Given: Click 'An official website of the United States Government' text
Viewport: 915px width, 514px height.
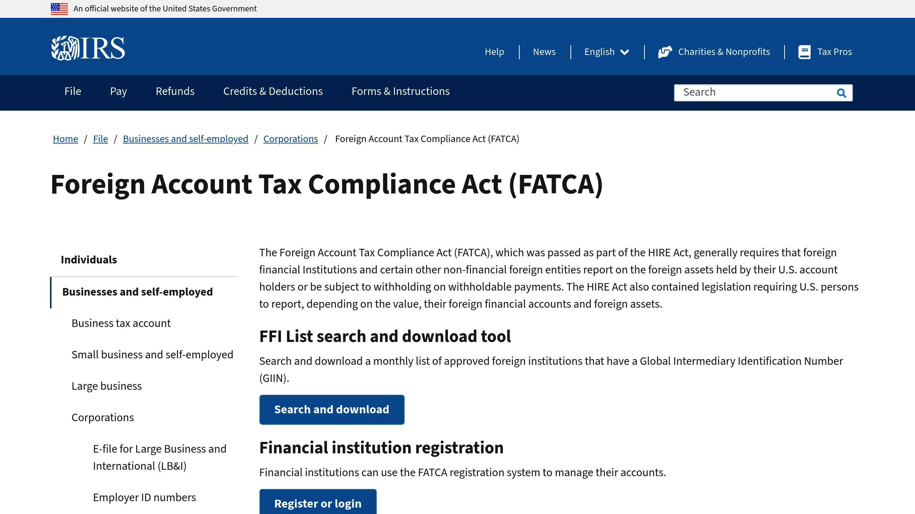Looking at the screenshot, I should (x=165, y=9).
